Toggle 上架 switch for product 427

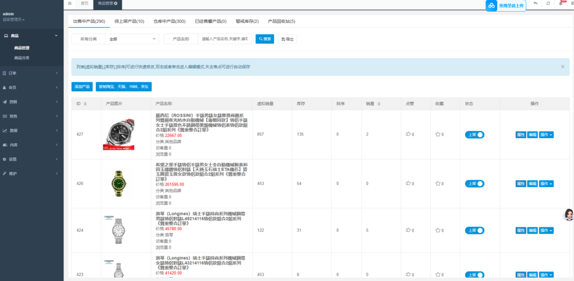click(x=474, y=134)
